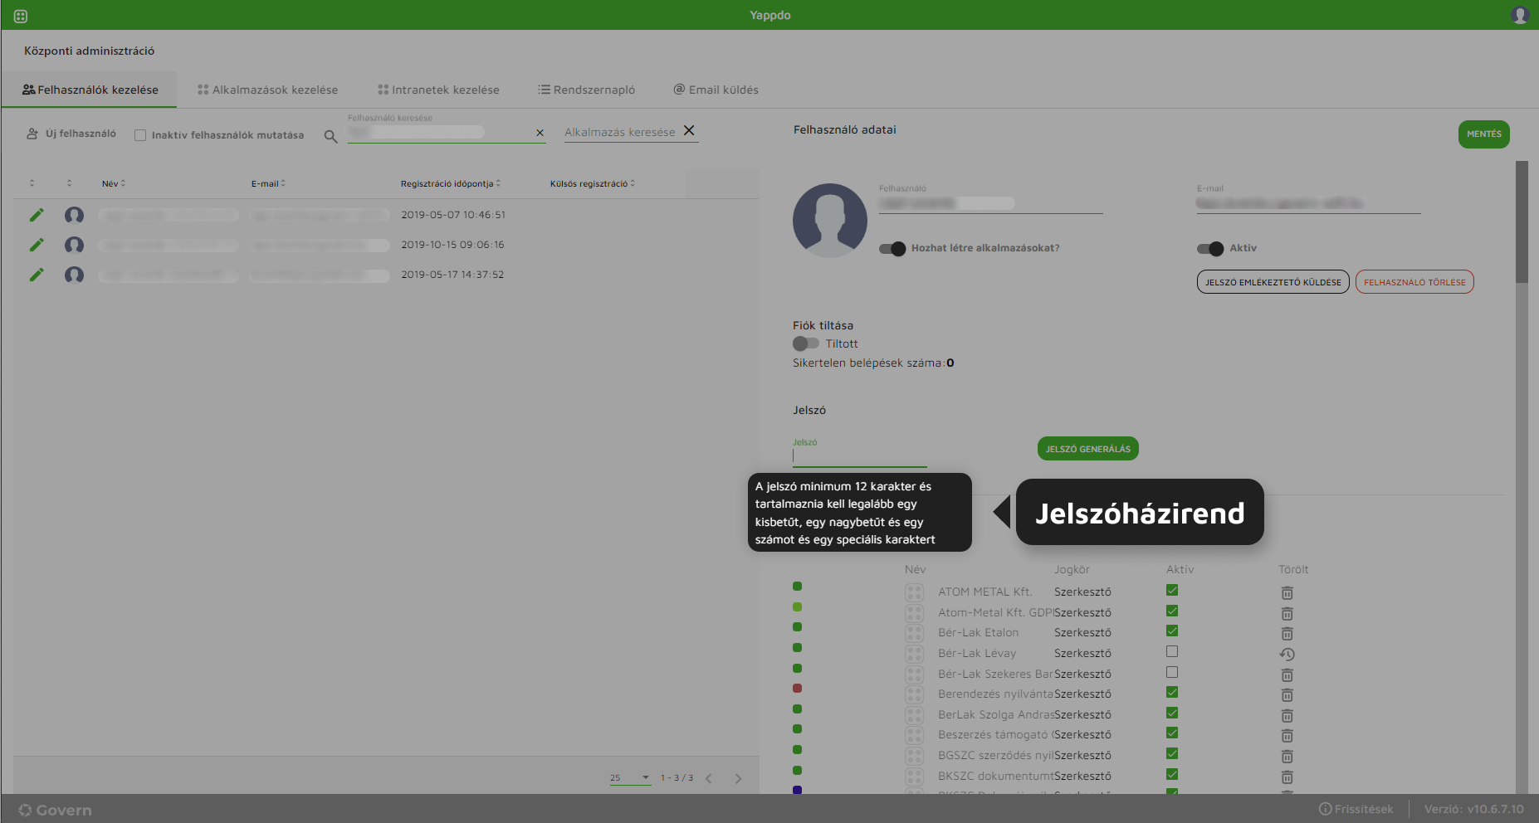Open the Email küldés tab
Viewport: 1539px width, 823px height.
tap(716, 90)
